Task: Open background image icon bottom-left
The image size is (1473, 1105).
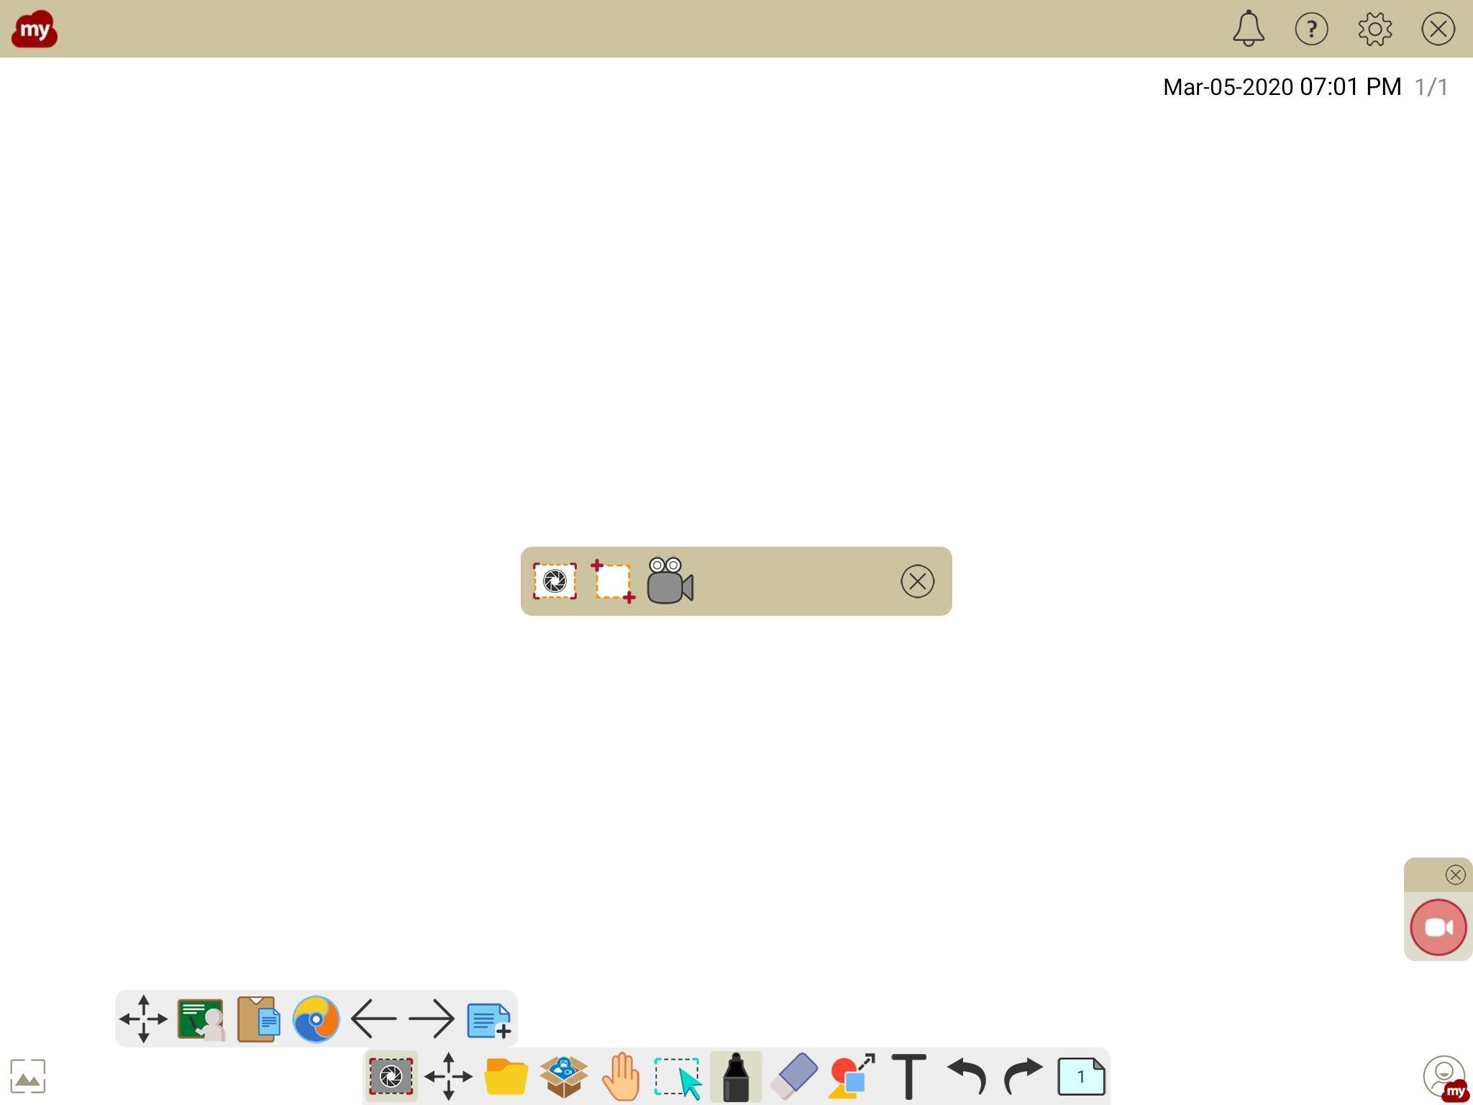Action: (27, 1076)
